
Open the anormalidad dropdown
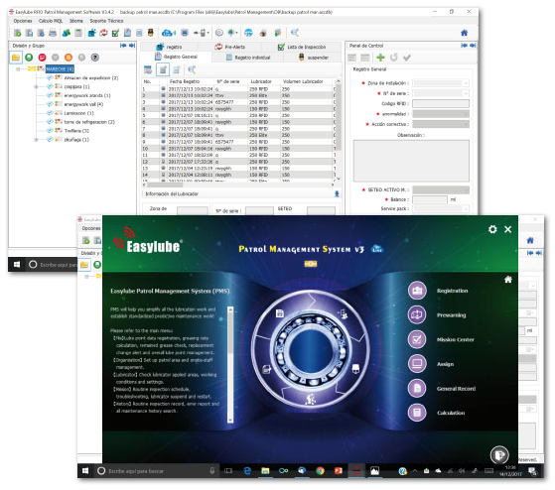click(x=441, y=114)
